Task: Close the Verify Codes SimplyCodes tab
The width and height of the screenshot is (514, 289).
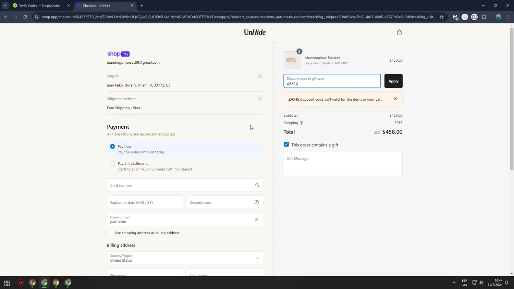Action: click(x=69, y=5)
